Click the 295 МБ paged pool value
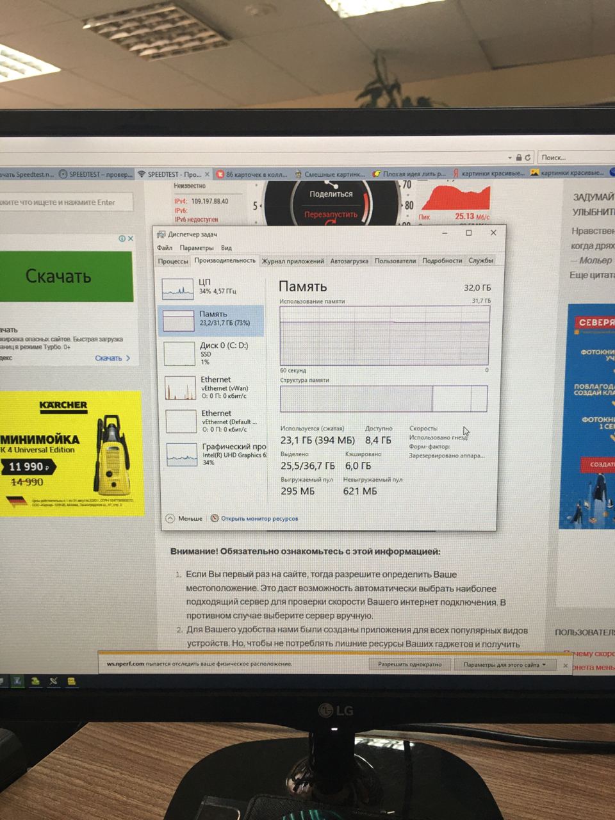Screen dimensions: 615x820 tap(297, 491)
